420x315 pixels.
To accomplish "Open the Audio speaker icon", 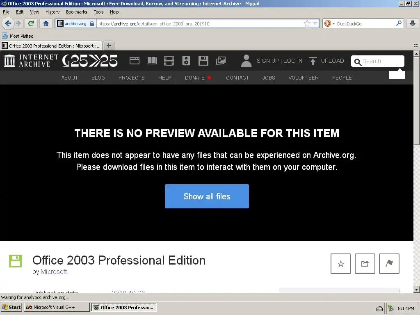I will coord(186,61).
